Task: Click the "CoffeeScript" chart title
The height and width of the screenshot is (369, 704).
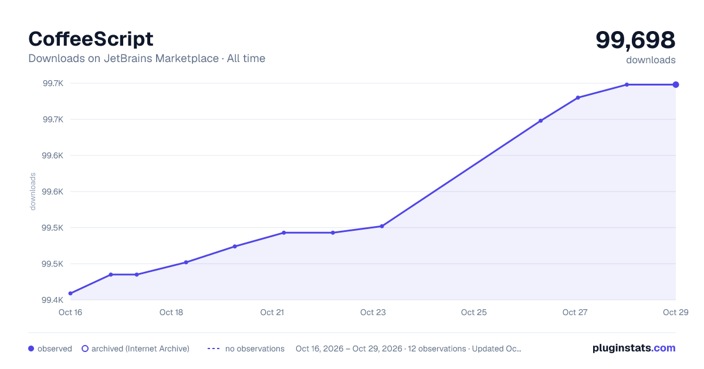Action: (91, 39)
